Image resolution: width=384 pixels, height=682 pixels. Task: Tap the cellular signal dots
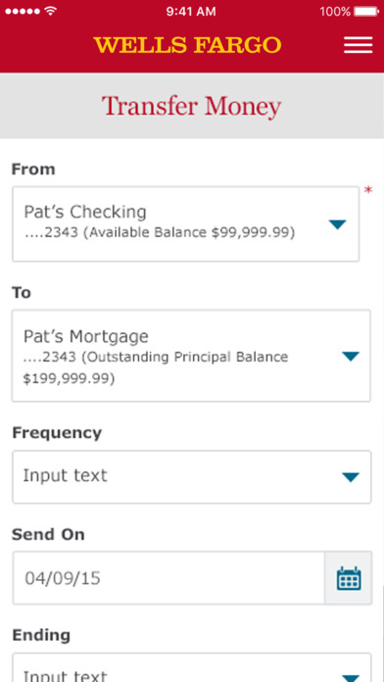(x=24, y=12)
